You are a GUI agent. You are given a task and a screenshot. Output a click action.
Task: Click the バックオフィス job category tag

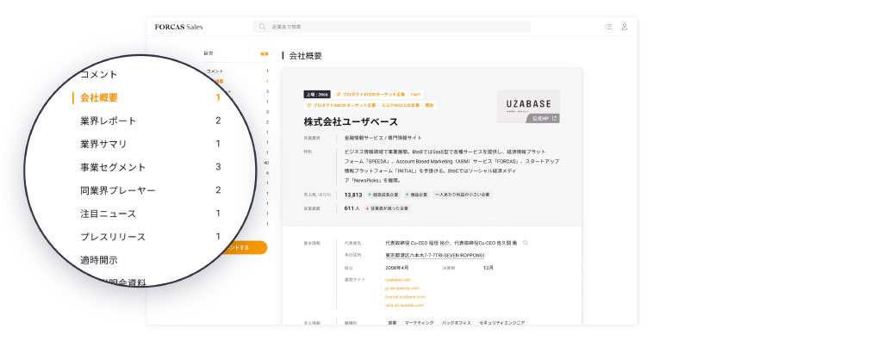[x=456, y=323]
